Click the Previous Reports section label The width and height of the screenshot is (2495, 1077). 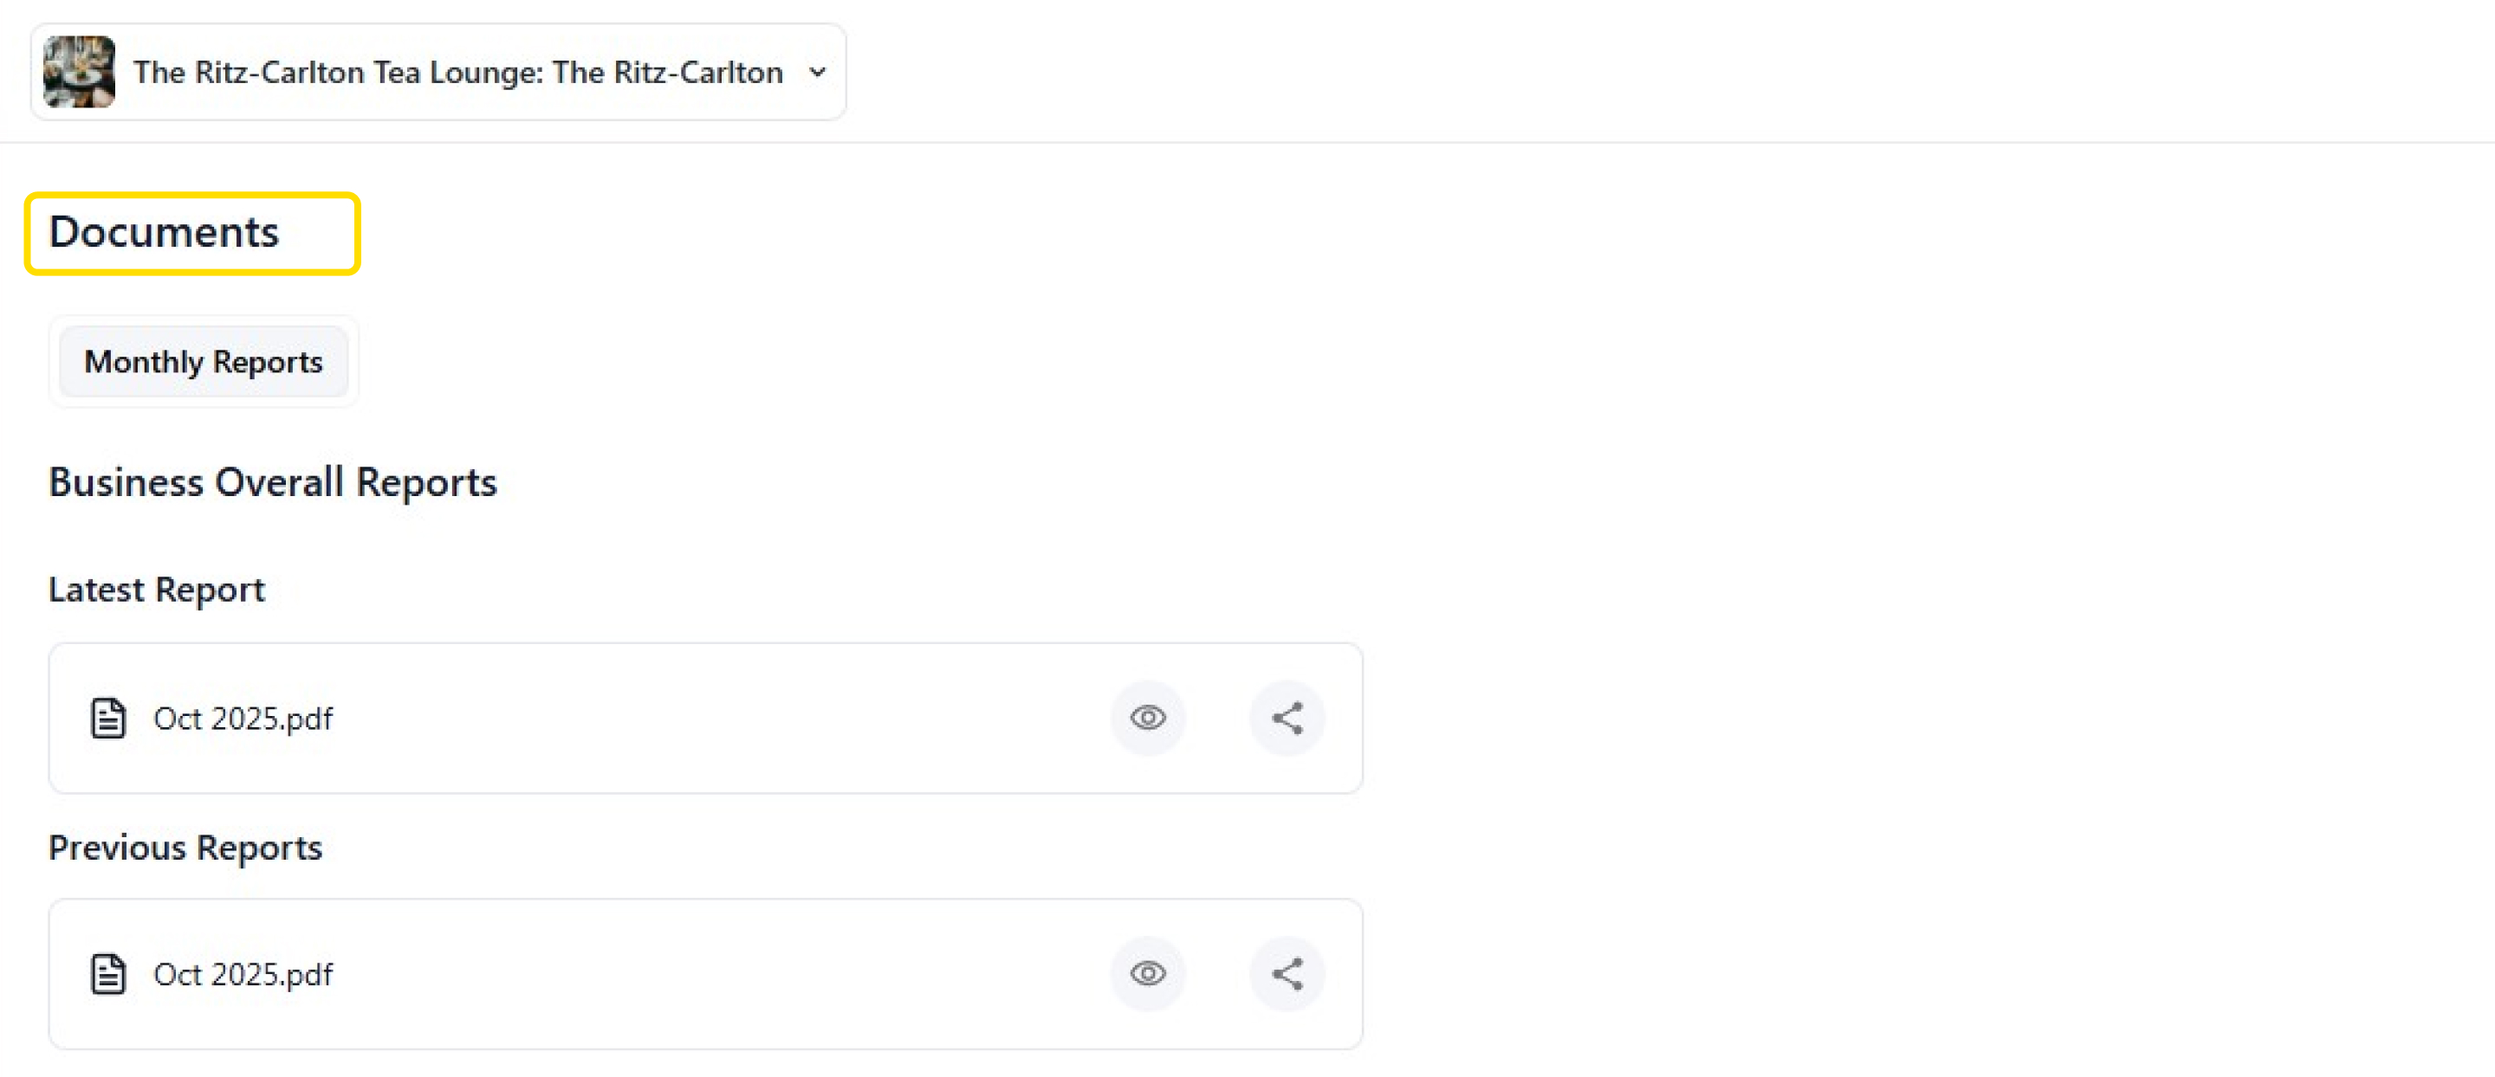pos(185,848)
